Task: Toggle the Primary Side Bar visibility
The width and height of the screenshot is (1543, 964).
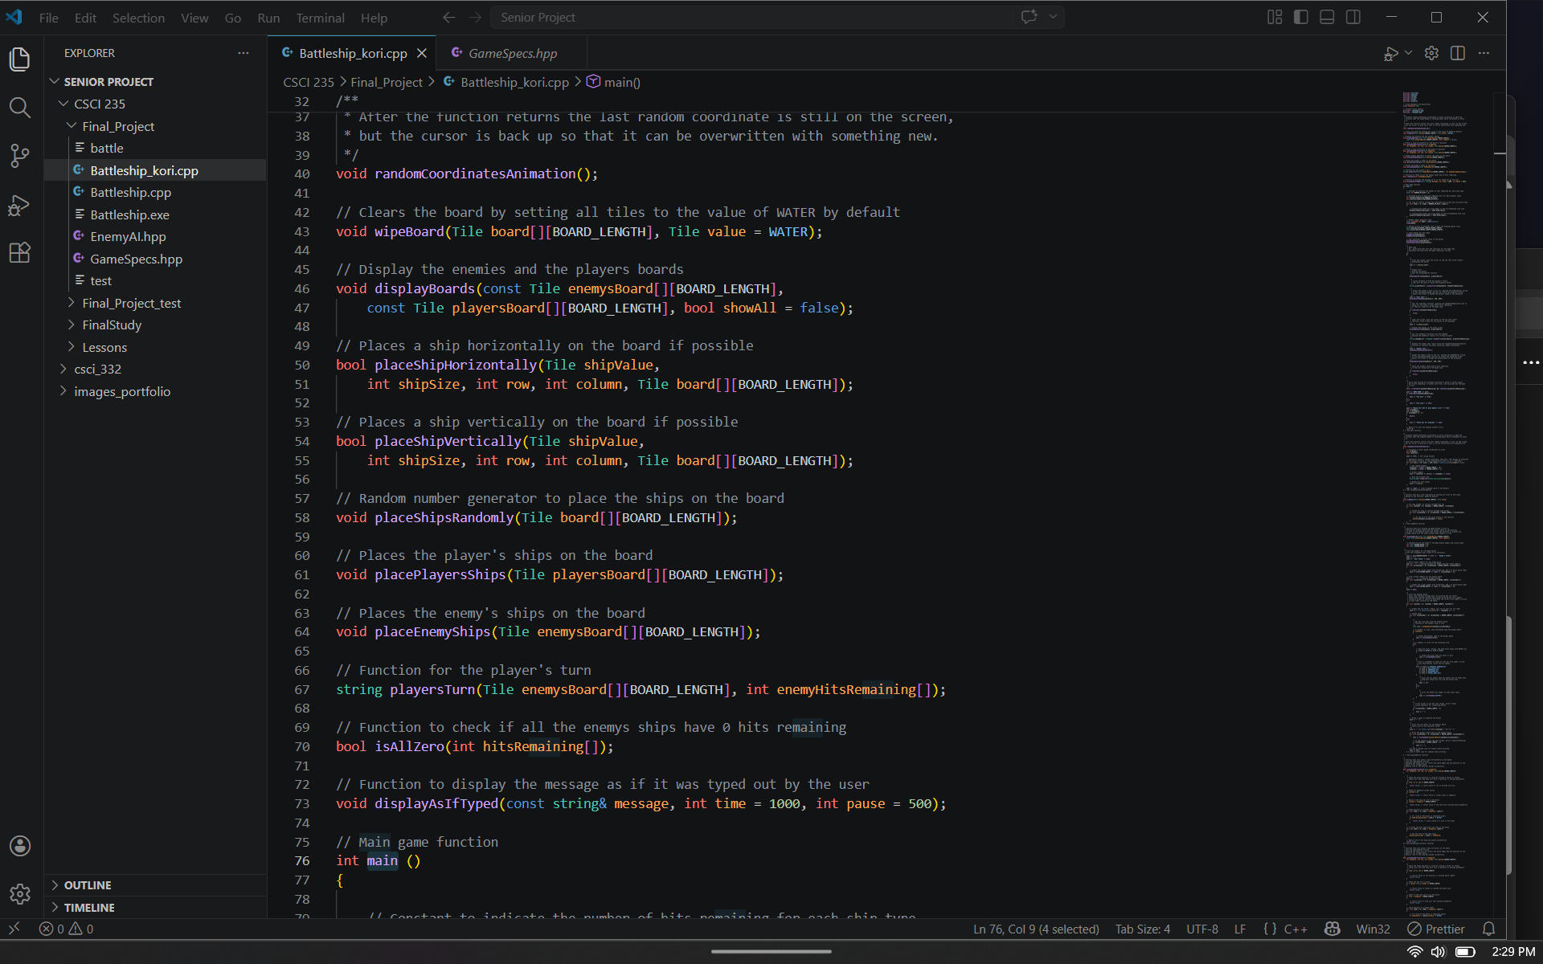Action: coord(1301,16)
